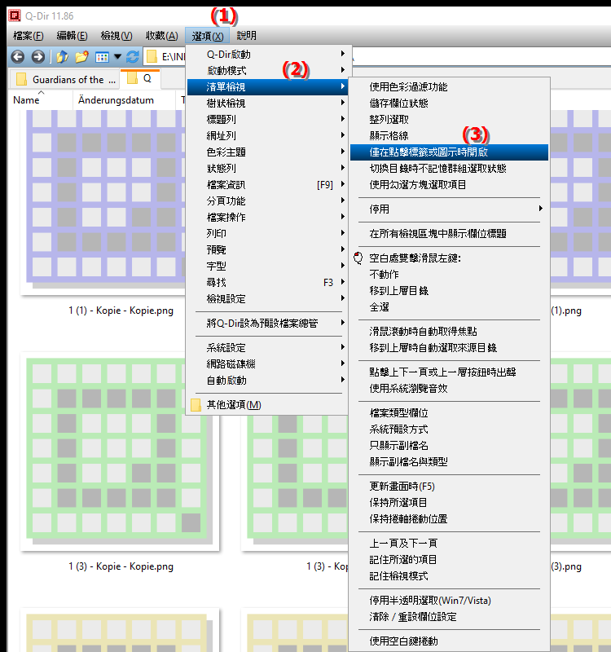The width and height of the screenshot is (611, 652).
Task: Expand the 網址列 submenu
Action: (x=267, y=135)
